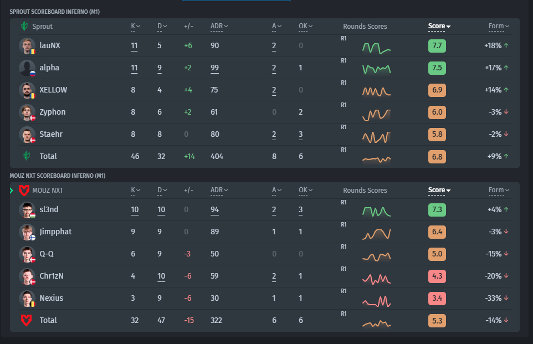Click Staehr round scores sparkline
Screen dimensions: 533x344
click(377, 137)
